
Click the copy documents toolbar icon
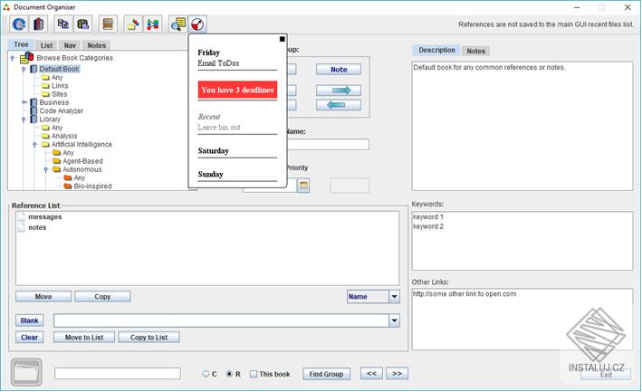click(63, 24)
